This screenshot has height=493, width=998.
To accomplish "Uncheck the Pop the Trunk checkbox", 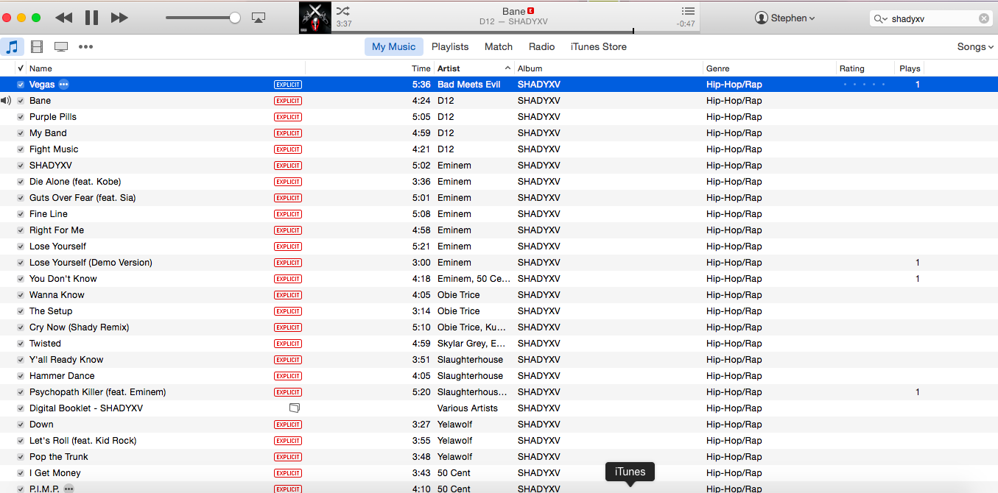I will coord(21,457).
